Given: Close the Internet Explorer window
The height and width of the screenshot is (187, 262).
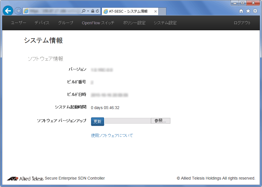Looking at the screenshot, I should click(x=253, y=3).
